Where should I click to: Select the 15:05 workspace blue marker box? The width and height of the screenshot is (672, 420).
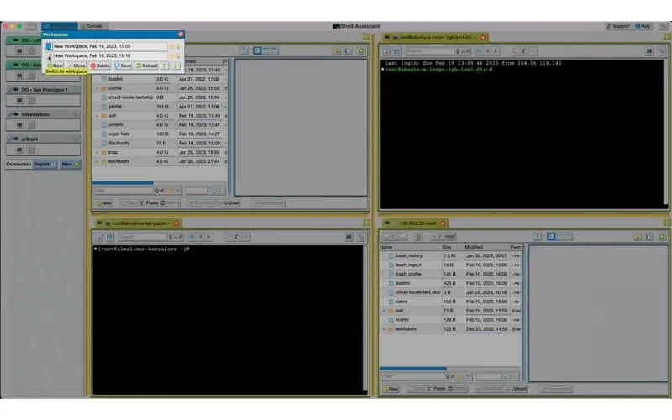pos(49,46)
